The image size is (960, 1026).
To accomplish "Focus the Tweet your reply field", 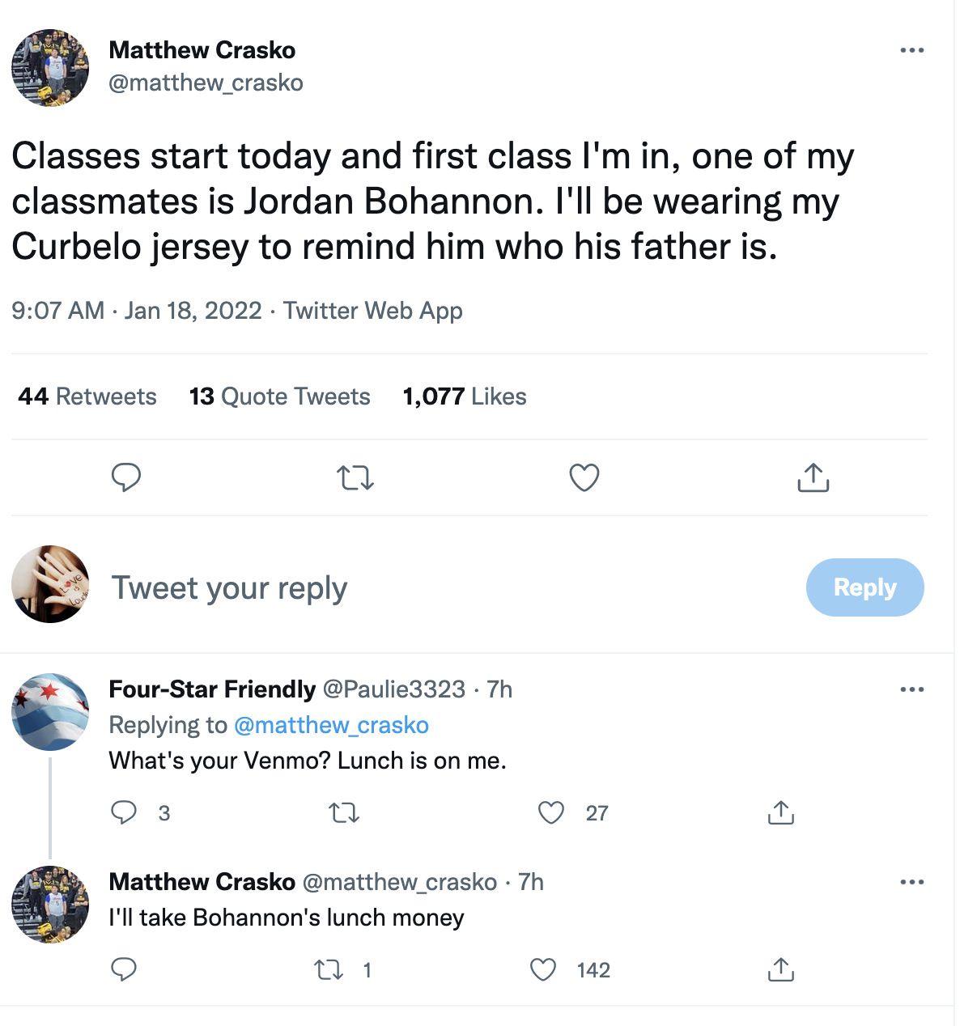I will click(231, 588).
